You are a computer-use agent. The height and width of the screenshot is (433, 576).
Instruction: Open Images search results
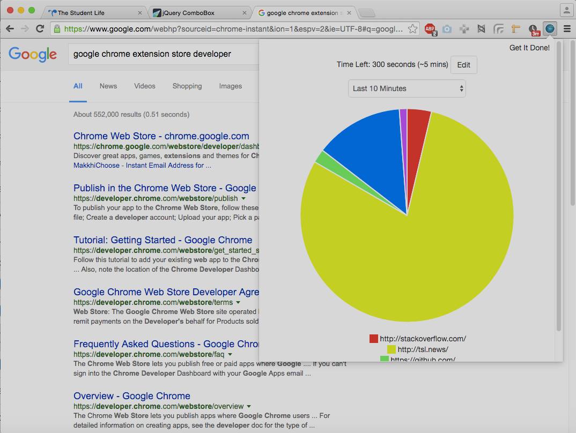pos(230,86)
